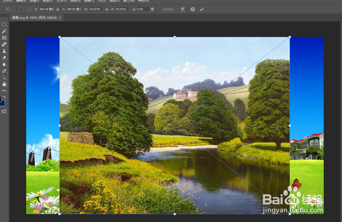Image resolution: width=342 pixels, height=222 pixels.
Task: Select the Eraser tool
Action: click(4, 58)
